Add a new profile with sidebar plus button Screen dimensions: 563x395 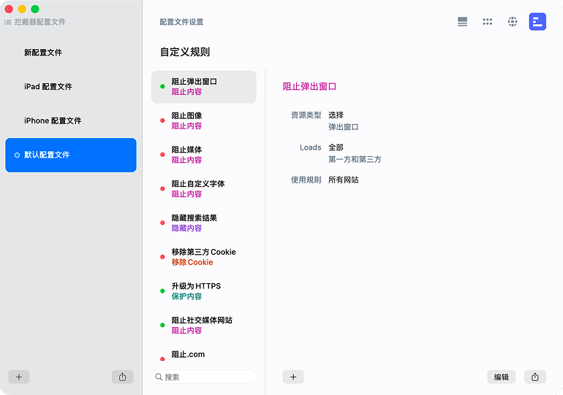coord(19,377)
